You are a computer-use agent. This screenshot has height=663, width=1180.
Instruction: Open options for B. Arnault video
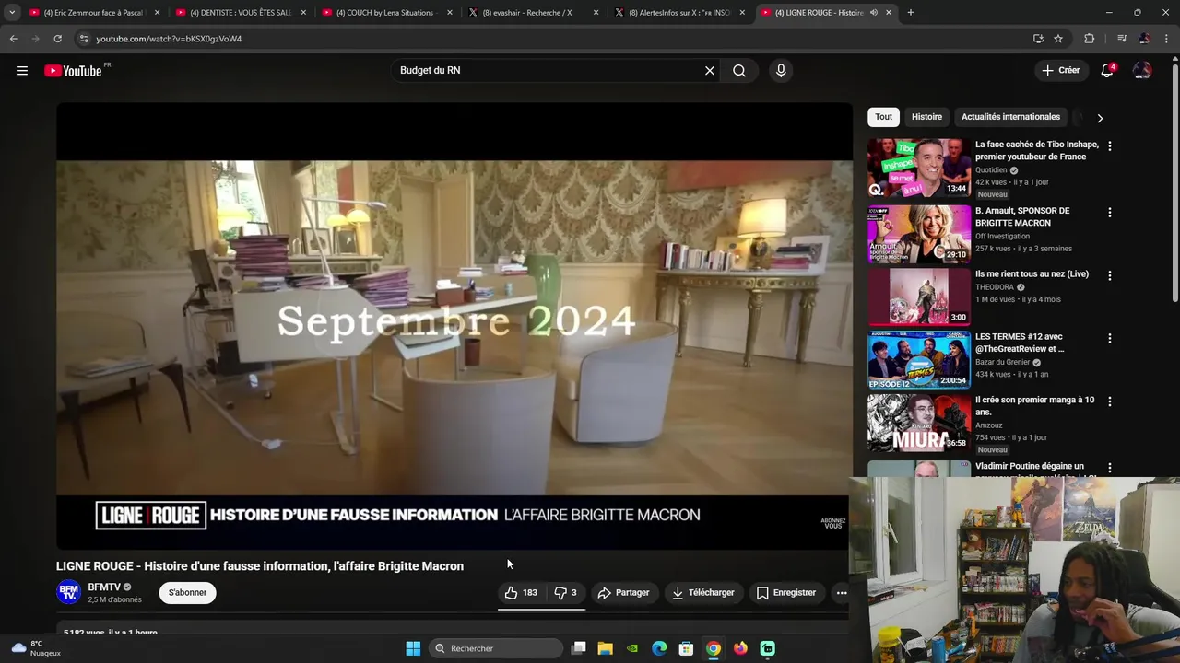point(1109,213)
